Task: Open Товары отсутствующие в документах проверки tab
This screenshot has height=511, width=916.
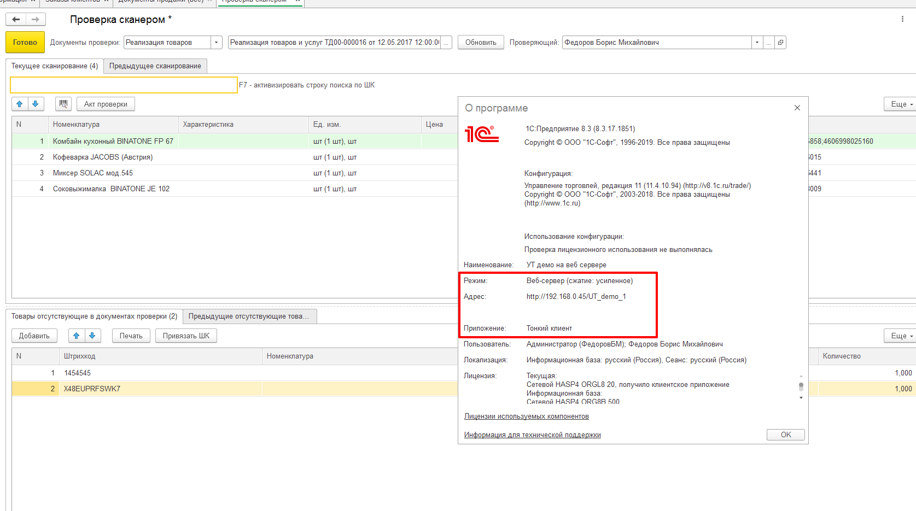Action: (94, 316)
